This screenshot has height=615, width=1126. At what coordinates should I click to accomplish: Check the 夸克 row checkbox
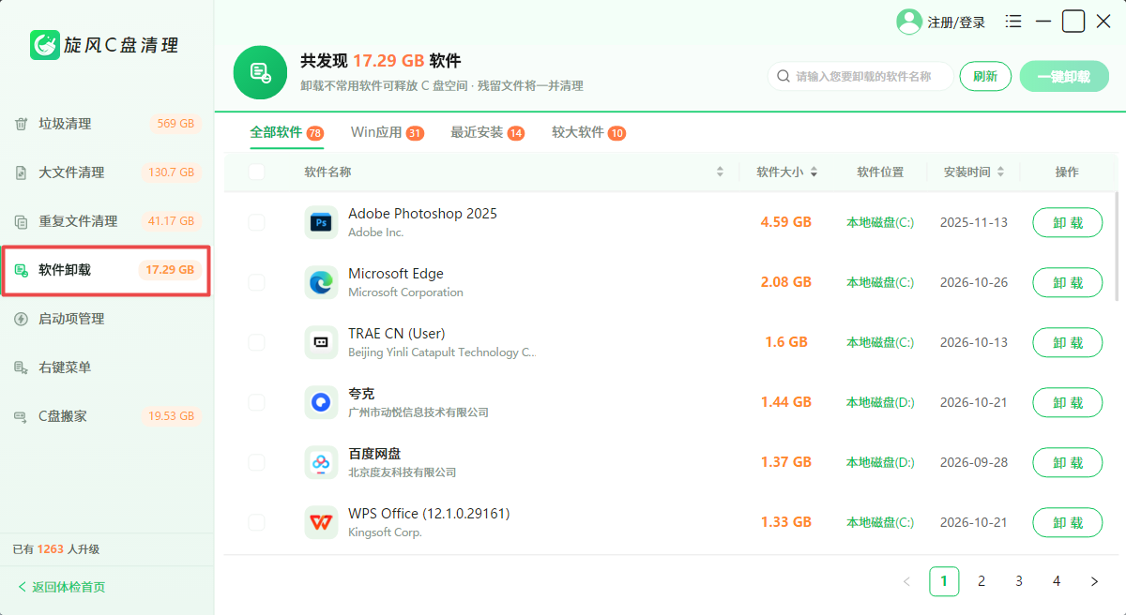(x=256, y=402)
